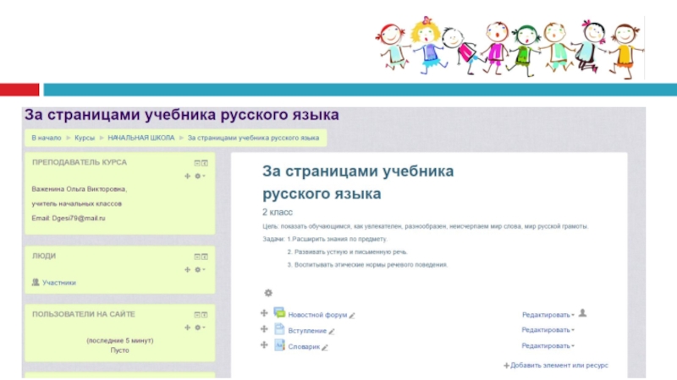The width and height of the screenshot is (677, 380).
Task: Click the ПРЕПОДАВАТЕЛЬ КУРСА block heading
Action: (x=80, y=162)
